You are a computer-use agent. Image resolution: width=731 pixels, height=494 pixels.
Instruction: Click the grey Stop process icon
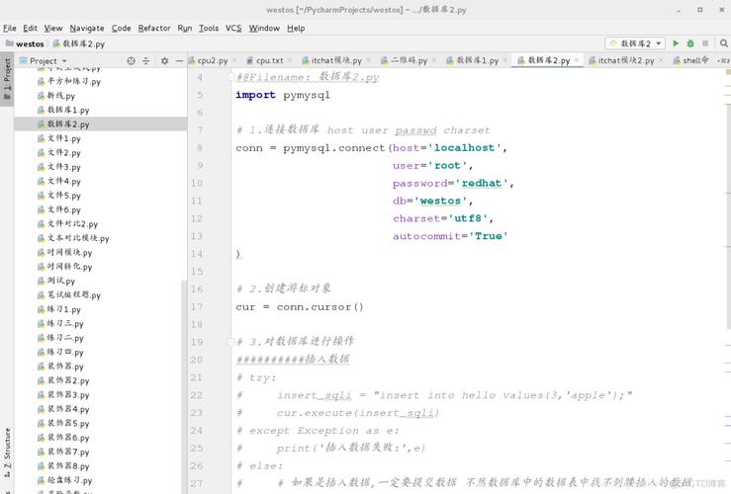(x=705, y=43)
